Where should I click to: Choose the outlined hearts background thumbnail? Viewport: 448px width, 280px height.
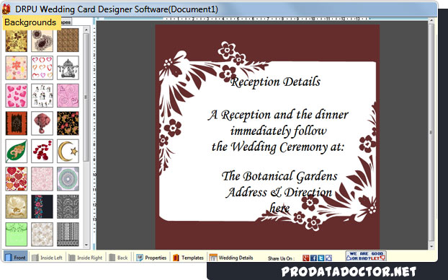point(42,68)
